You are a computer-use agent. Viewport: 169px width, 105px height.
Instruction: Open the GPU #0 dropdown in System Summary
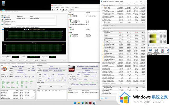[x=71, y=74]
